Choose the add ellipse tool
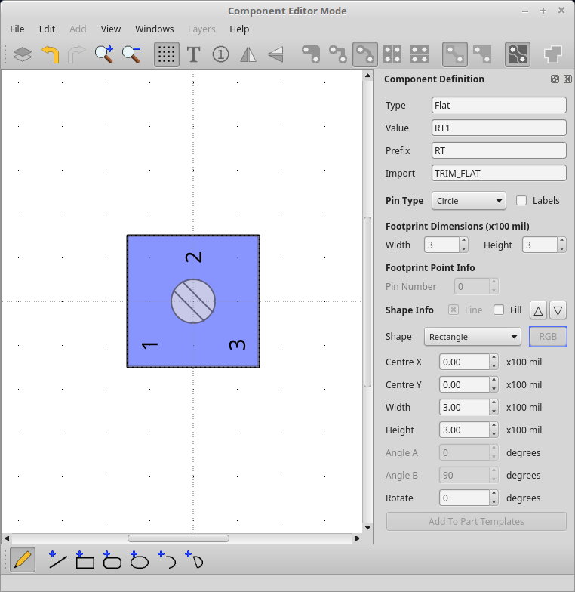This screenshot has height=592, width=575. tap(139, 560)
